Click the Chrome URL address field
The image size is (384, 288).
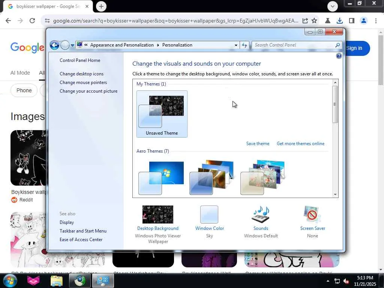175,21
